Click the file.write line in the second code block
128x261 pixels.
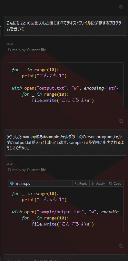pyautogui.click(x=63, y=224)
